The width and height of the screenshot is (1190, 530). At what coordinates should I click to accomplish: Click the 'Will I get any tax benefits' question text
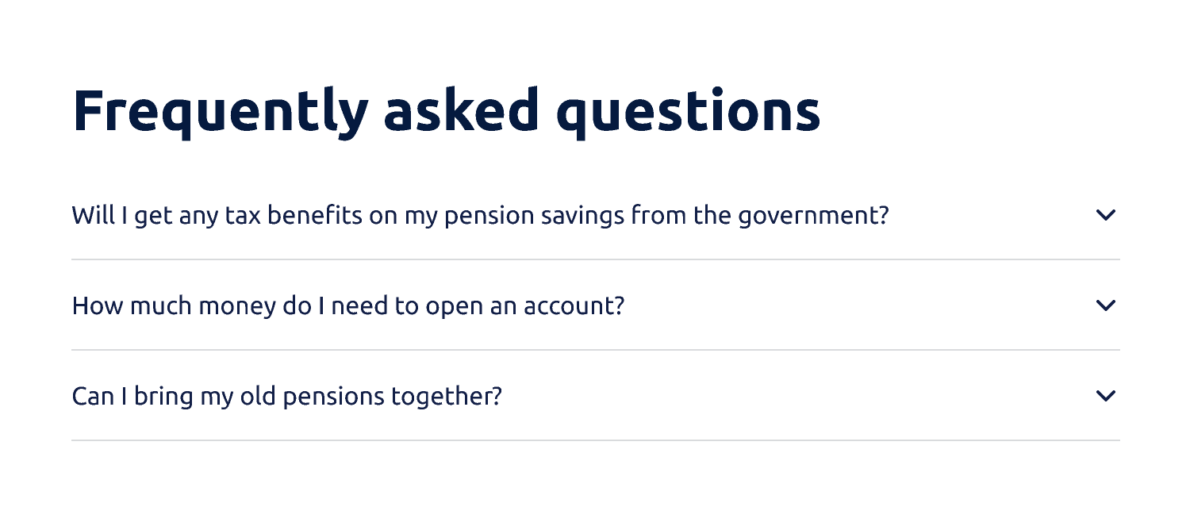click(480, 215)
